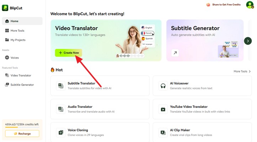Click the YouTube Video Translator icon

(163, 109)
